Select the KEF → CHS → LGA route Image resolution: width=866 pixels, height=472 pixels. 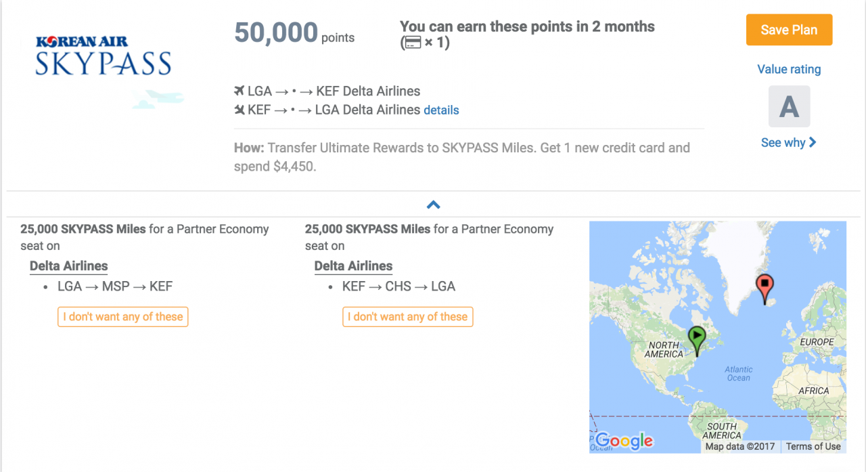[x=398, y=286]
